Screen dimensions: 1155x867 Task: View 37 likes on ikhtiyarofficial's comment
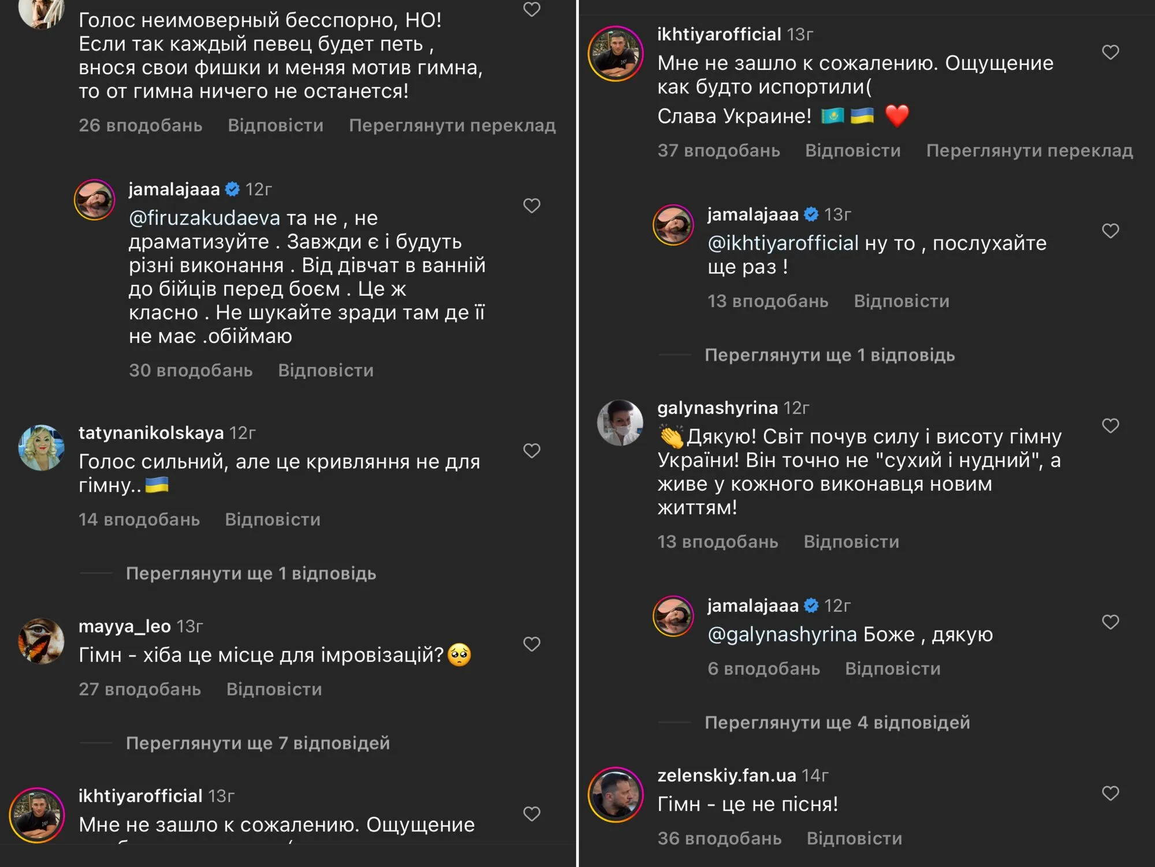click(718, 151)
